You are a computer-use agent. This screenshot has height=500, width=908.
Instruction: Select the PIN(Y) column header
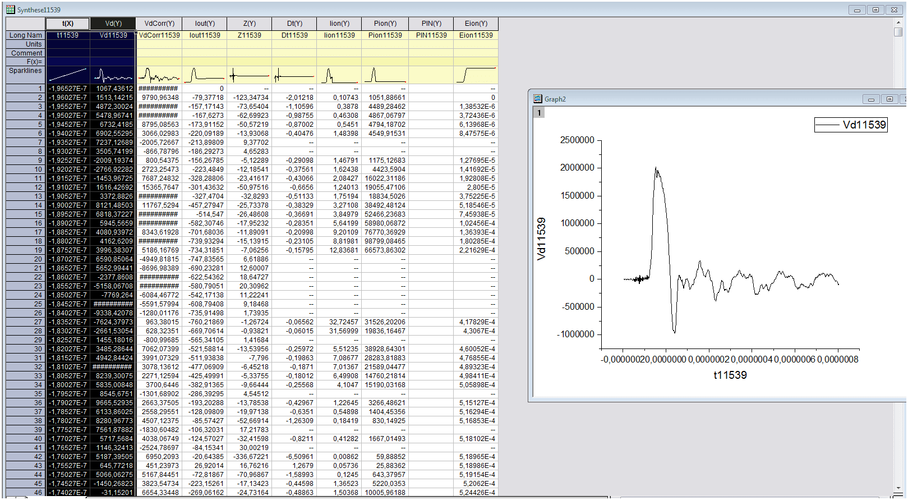click(431, 24)
